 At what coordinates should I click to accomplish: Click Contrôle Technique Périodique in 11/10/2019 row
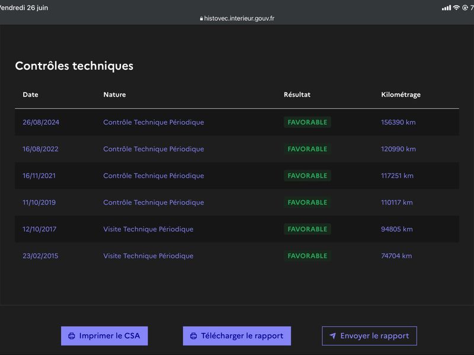(x=153, y=202)
